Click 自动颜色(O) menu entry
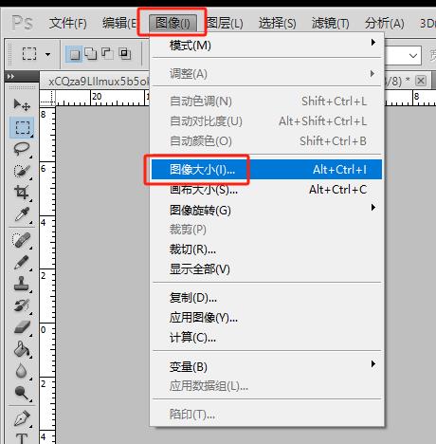This screenshot has width=436, height=444. (x=267, y=140)
